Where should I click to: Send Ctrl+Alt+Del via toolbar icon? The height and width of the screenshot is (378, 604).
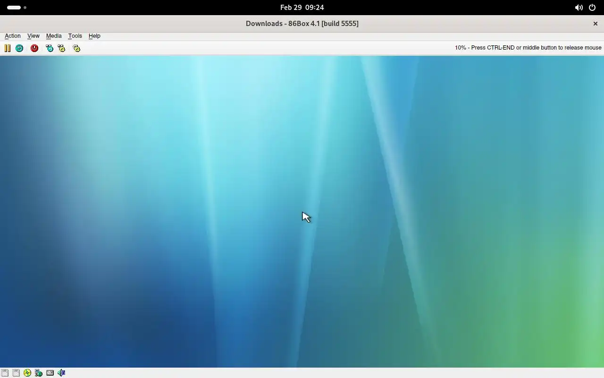(50, 48)
